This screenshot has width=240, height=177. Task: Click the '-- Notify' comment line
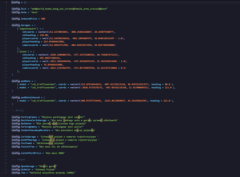(18, 111)
